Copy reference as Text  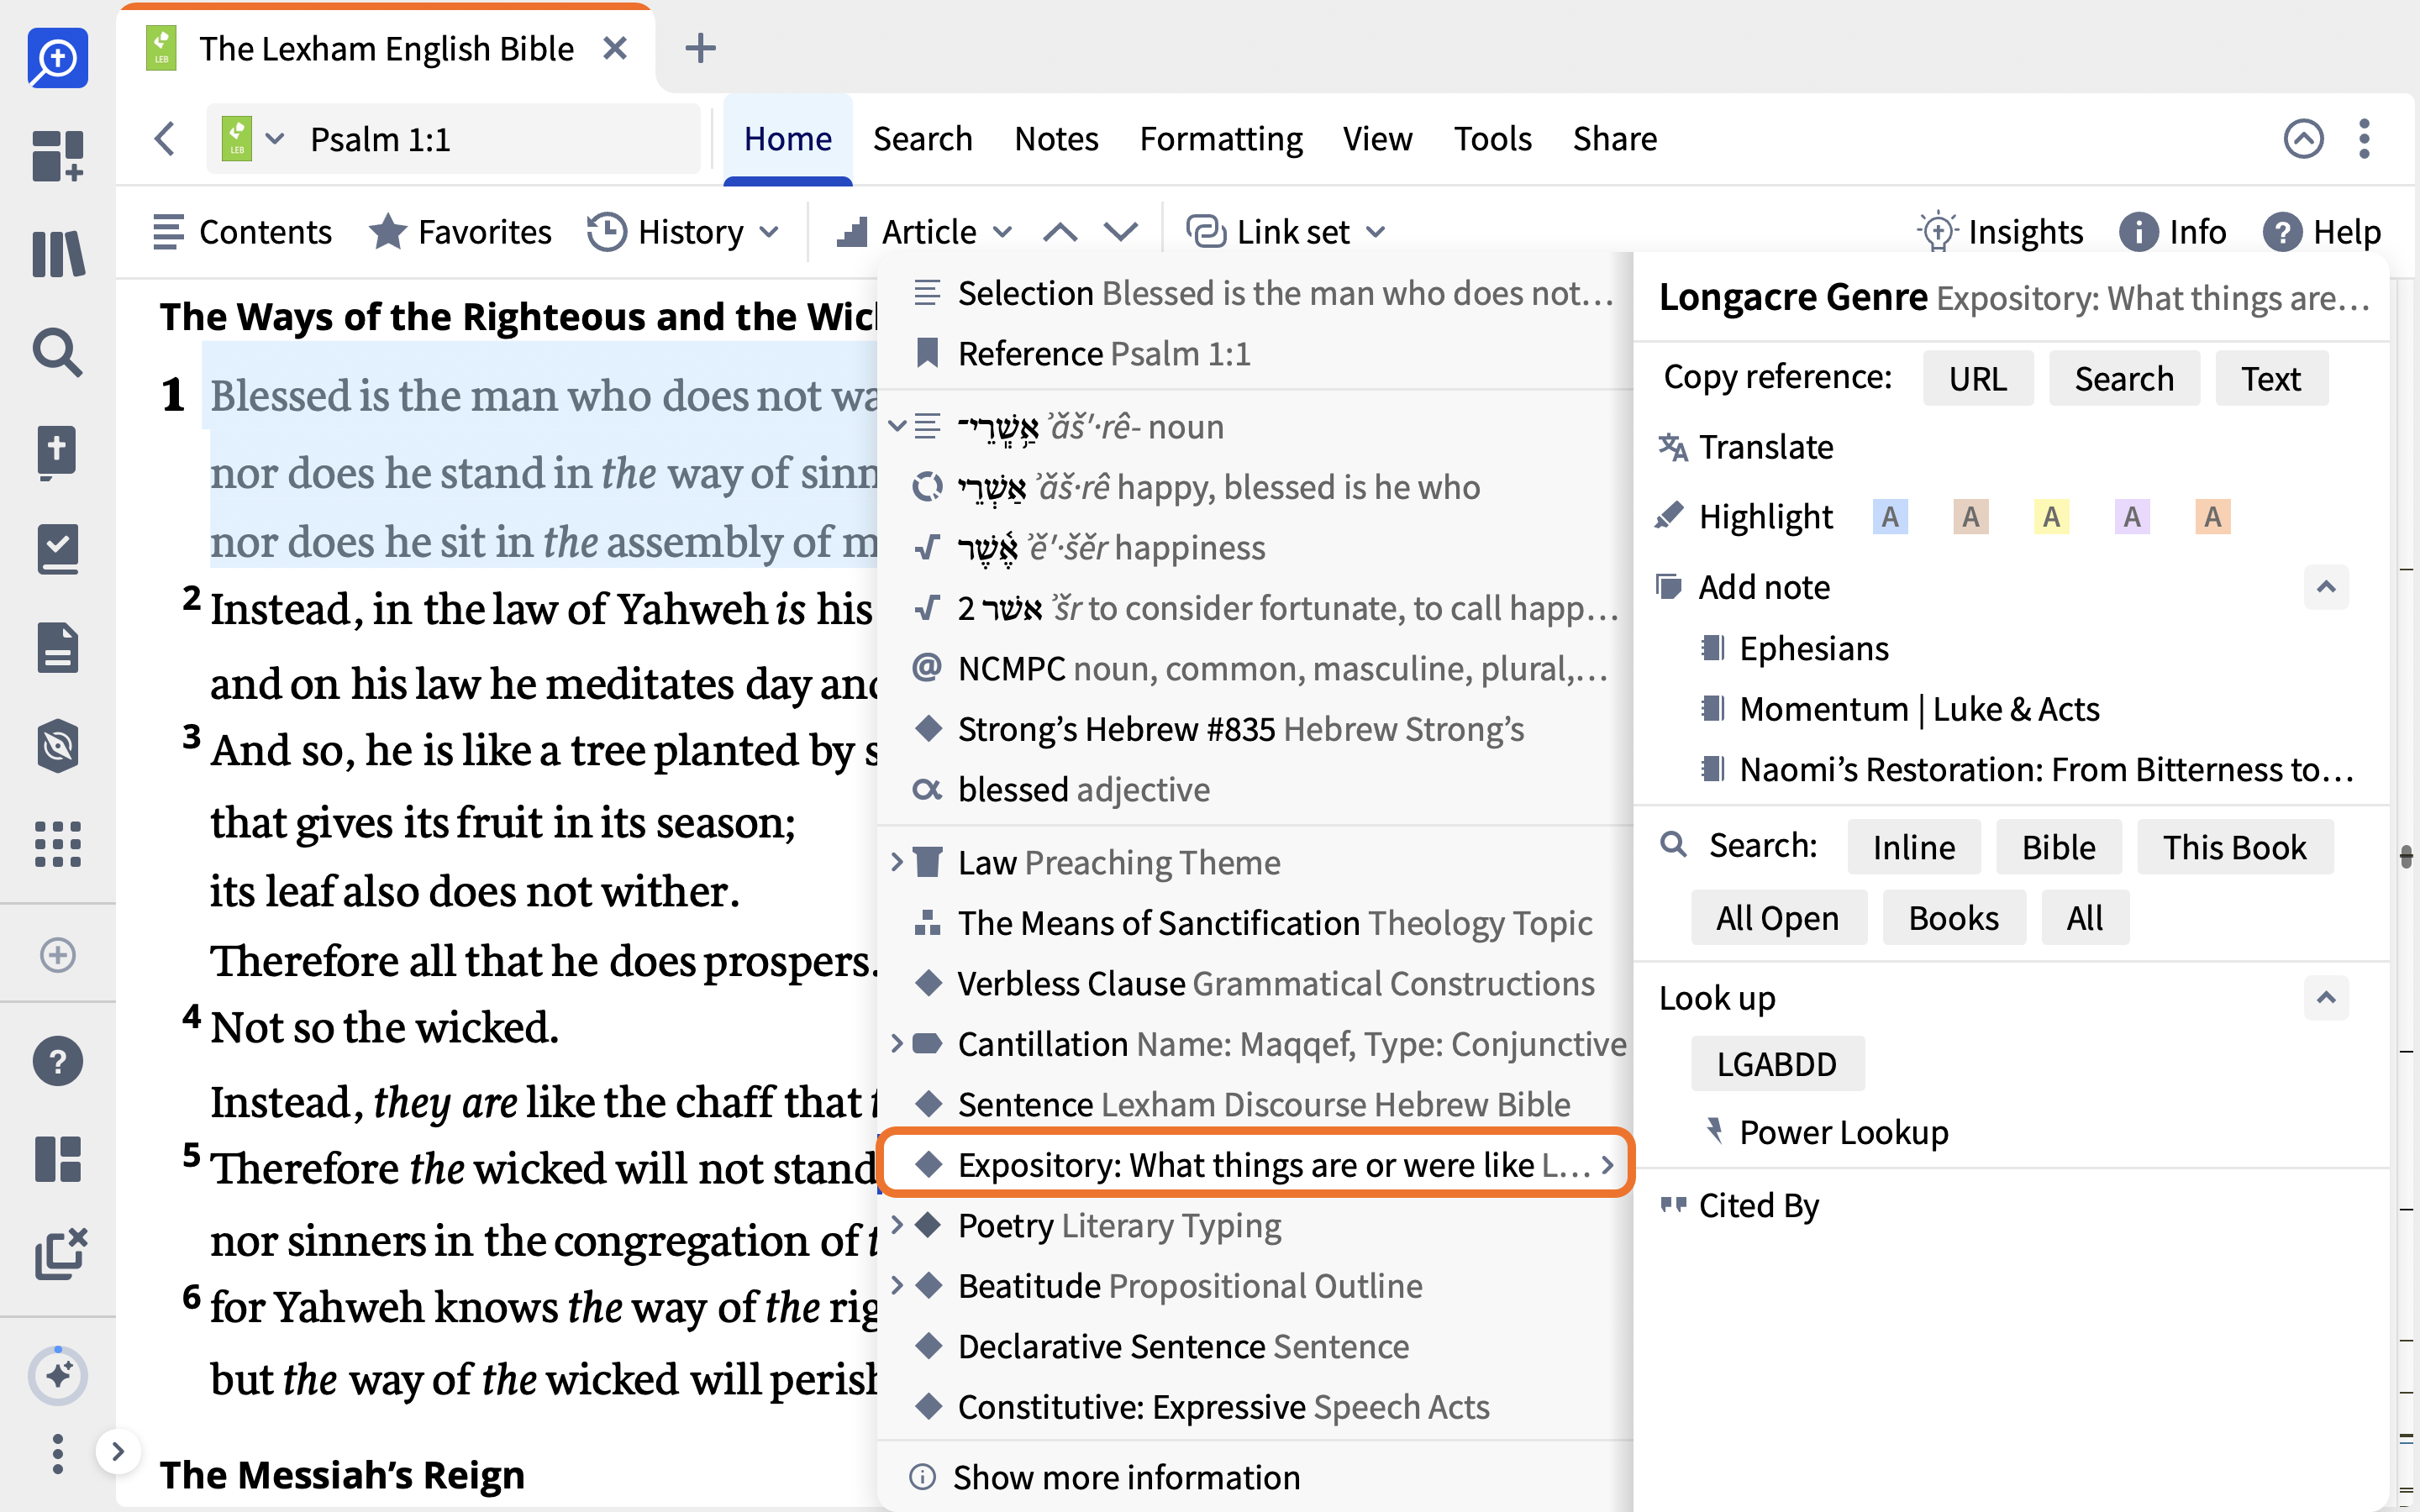(x=2271, y=378)
